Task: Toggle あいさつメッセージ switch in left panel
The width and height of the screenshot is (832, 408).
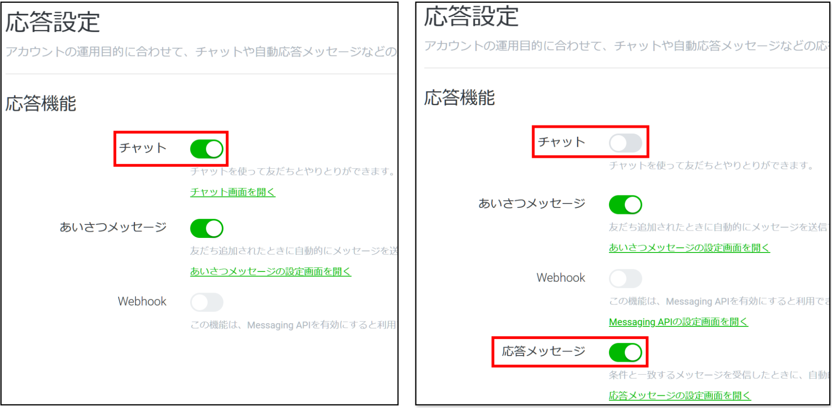Action: (206, 228)
